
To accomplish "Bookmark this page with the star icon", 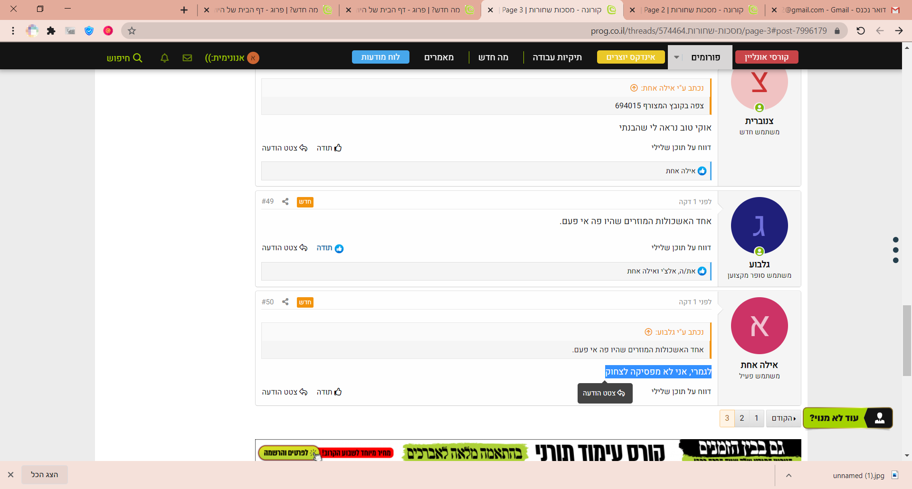I will (132, 31).
